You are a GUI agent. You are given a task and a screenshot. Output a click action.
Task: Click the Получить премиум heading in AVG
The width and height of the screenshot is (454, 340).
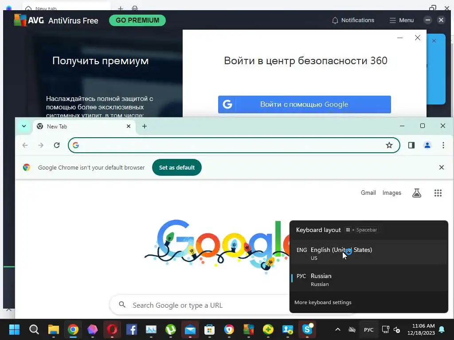coord(101,61)
